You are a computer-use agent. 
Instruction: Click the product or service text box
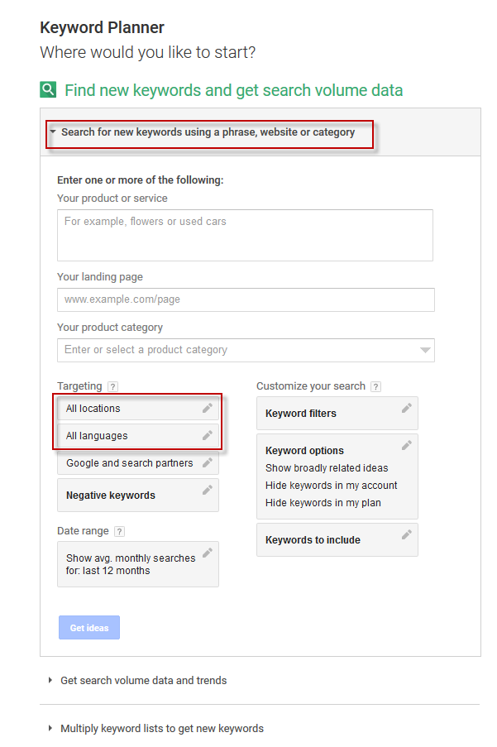(245, 235)
